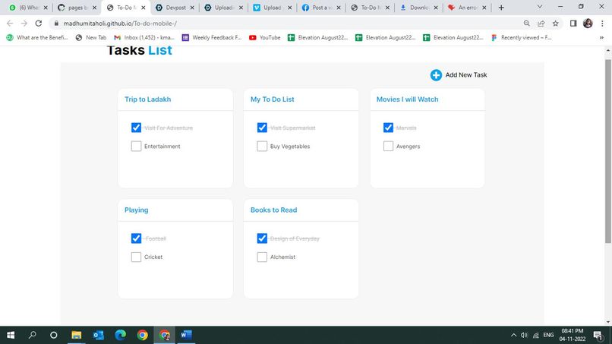This screenshot has height=344, width=612.
Task: Uncheck the Design of Everyday checkbox
Action: click(262, 238)
